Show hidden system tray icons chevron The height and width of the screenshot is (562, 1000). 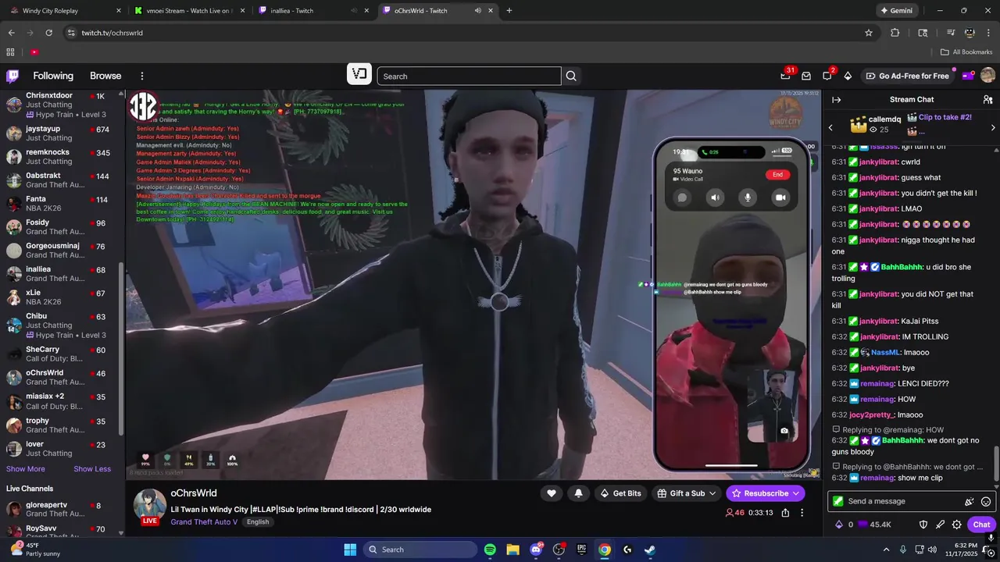[886, 550]
